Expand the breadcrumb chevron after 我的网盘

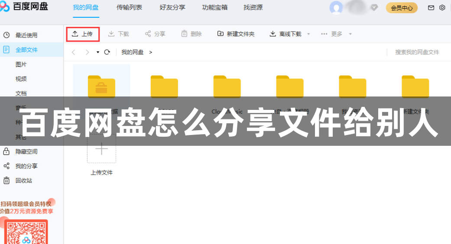150,52
